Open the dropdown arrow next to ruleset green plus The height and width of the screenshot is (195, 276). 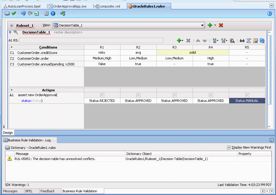coord(215,25)
